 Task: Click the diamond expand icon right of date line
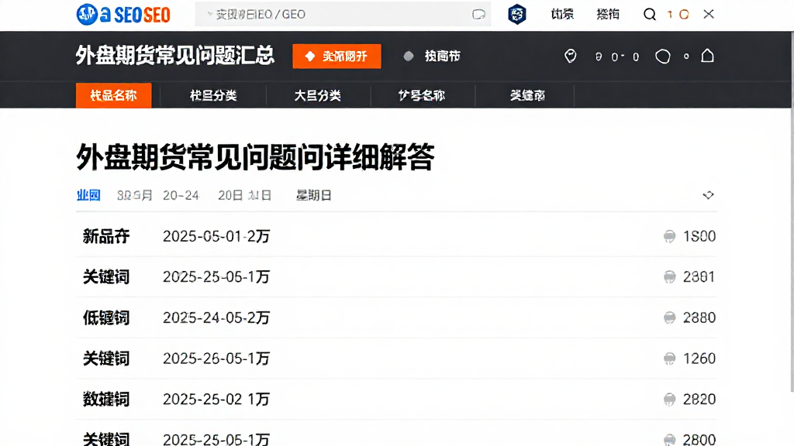[708, 195]
